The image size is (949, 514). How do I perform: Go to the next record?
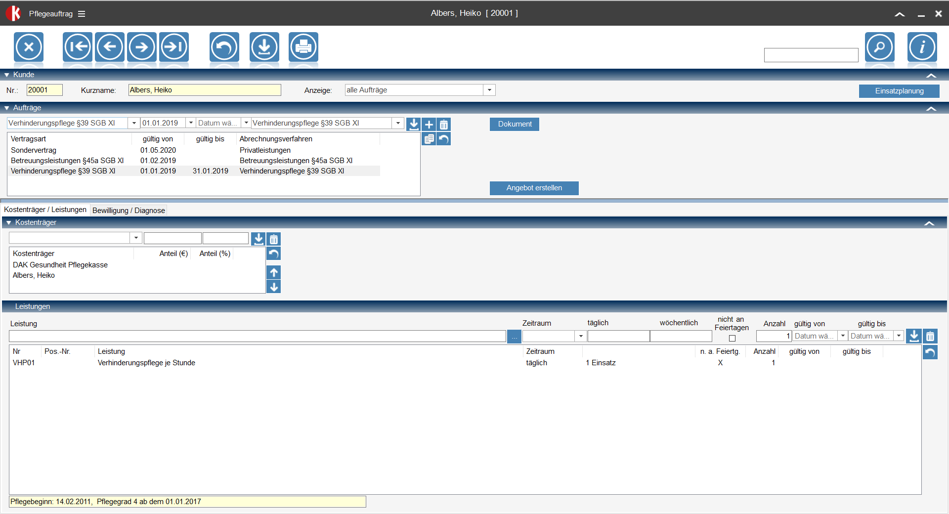(x=142, y=47)
